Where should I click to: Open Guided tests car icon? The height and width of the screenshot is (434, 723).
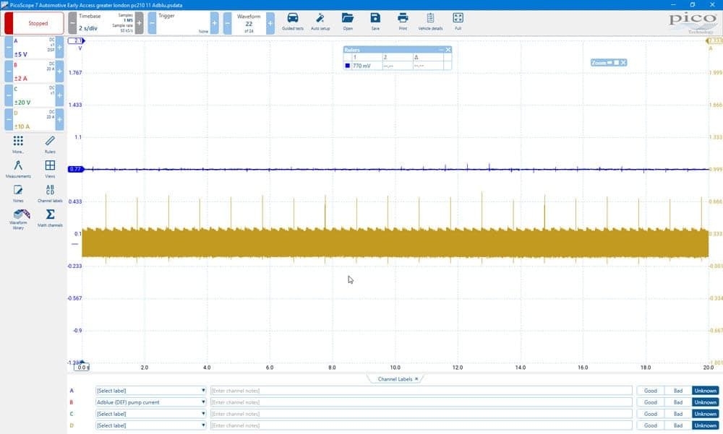[x=293, y=22]
